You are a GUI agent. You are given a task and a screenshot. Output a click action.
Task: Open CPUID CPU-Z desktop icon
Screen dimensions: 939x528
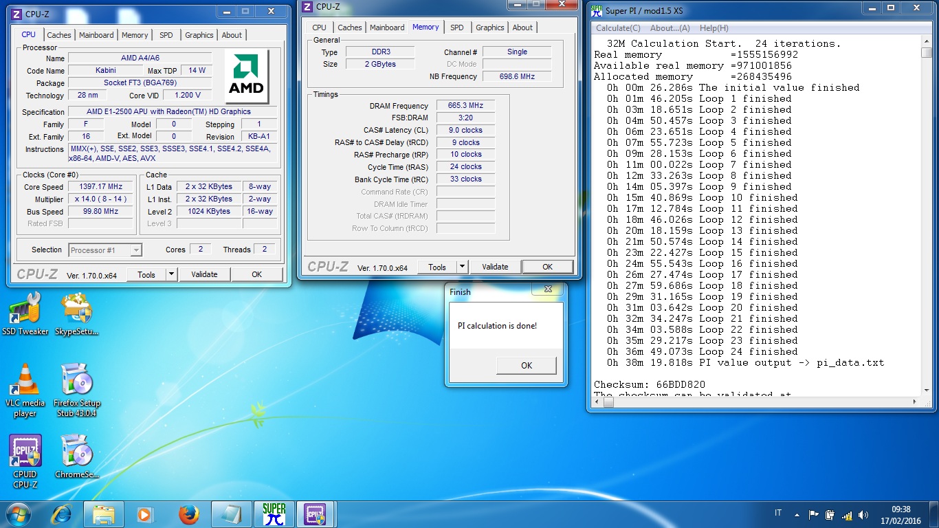(25, 461)
